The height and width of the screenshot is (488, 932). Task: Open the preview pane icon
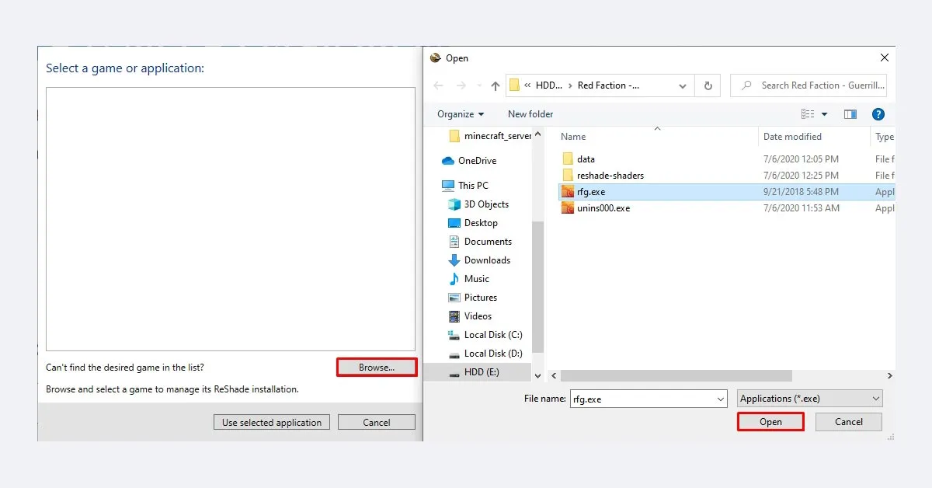(x=850, y=113)
